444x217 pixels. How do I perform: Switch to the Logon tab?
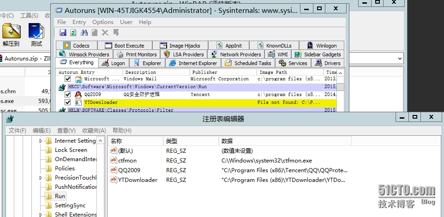point(114,63)
